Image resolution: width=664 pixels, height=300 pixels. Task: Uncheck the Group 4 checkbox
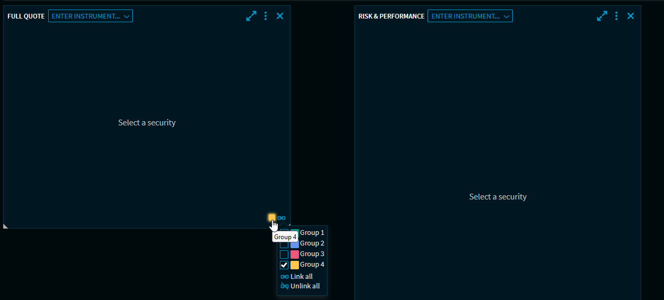coord(284,265)
